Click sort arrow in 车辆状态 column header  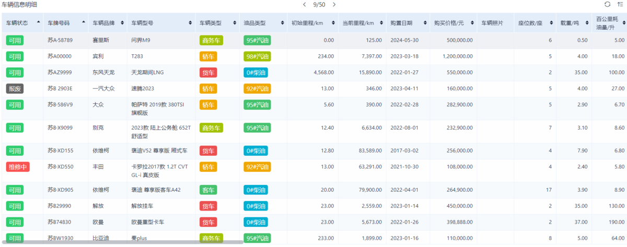[39, 23]
